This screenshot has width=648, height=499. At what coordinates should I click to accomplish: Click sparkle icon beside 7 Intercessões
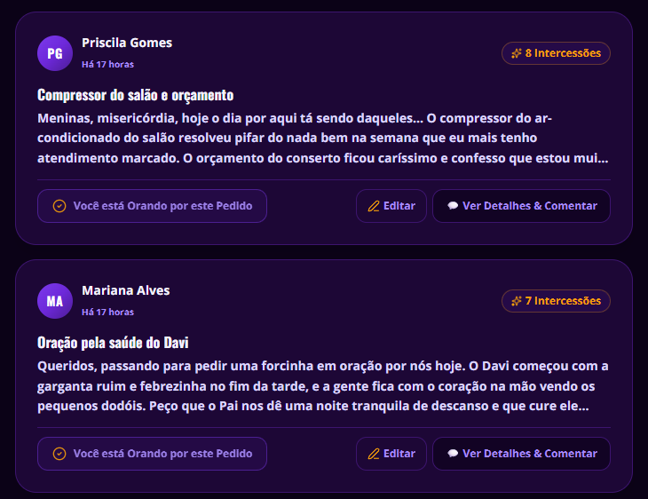coord(517,301)
